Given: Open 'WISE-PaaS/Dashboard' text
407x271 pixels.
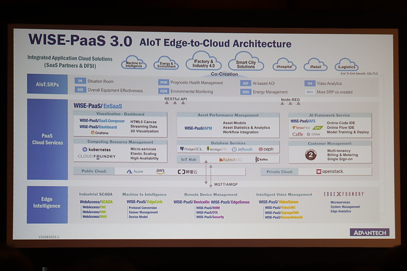Looking at the screenshot, I should 98,127.
